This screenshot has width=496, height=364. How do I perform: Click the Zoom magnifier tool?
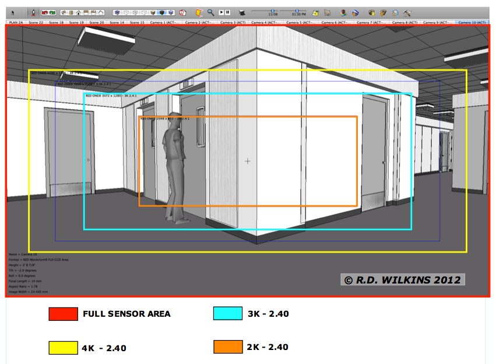[210, 12]
